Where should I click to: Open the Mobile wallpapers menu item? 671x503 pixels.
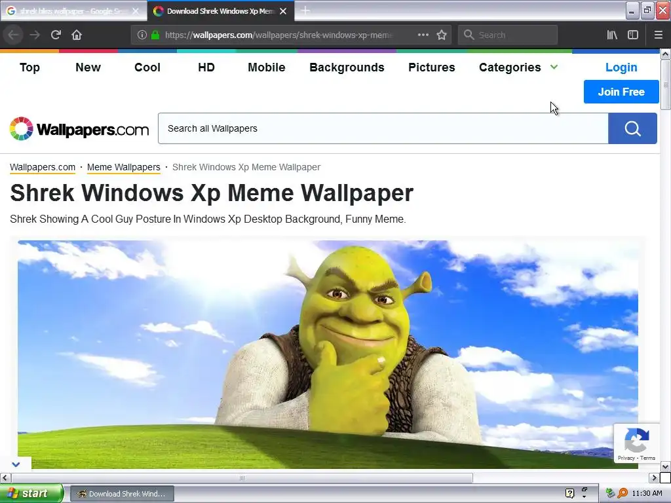[x=266, y=67]
